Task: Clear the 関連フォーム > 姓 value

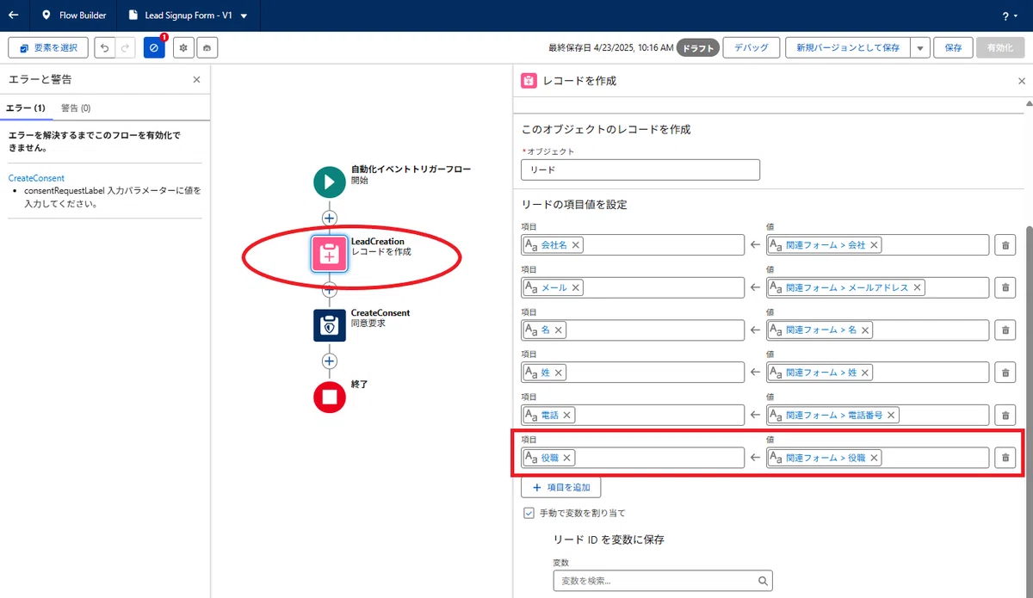Action: [866, 373]
